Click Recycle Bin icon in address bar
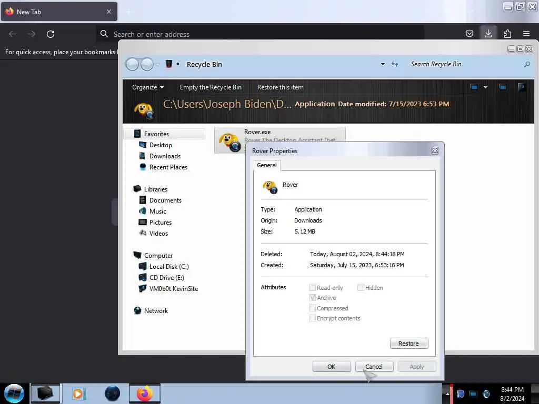This screenshot has width=539, height=404. (x=169, y=64)
